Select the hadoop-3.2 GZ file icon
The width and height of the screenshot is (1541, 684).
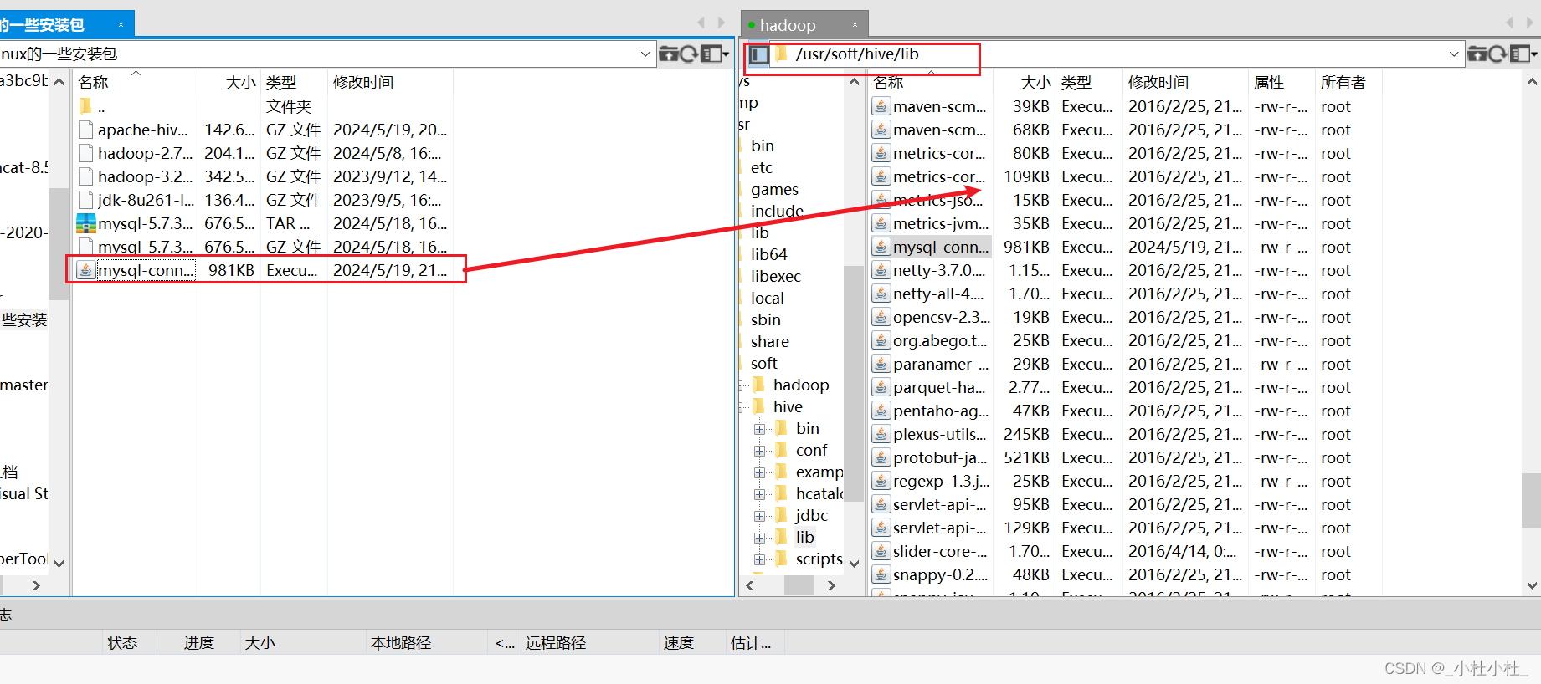[x=85, y=176]
